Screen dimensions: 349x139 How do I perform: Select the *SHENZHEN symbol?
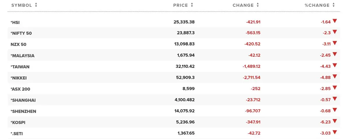(24, 111)
